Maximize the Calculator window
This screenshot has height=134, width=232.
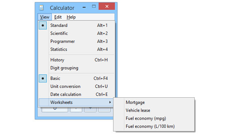(x=94, y=7)
